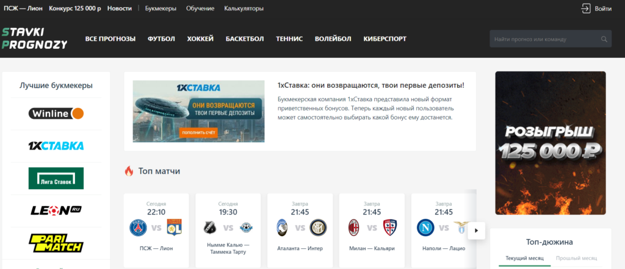Click the Розыгрыш 125 000 ₽ banner
This screenshot has height=269, width=625.
coord(551,143)
